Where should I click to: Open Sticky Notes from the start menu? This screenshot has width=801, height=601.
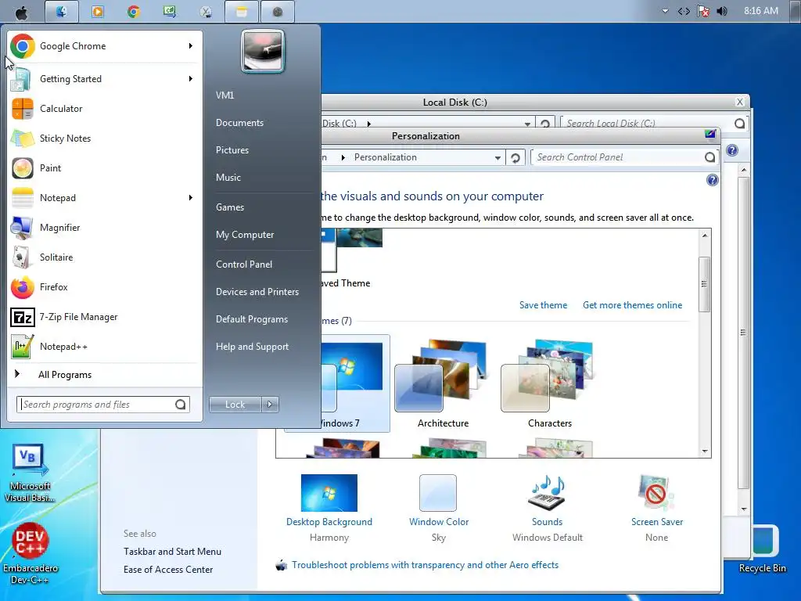coord(104,138)
